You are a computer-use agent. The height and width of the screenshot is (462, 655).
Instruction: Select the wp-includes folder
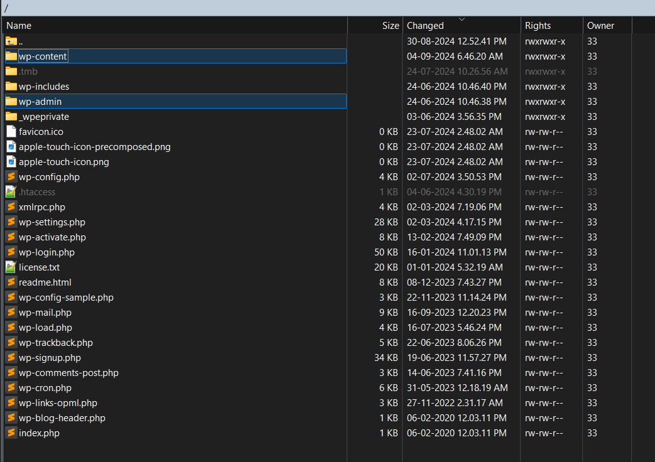(44, 87)
